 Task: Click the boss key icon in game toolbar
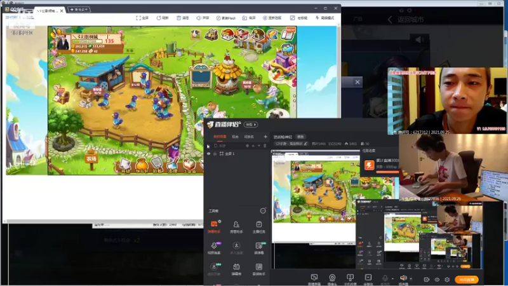coord(292,18)
